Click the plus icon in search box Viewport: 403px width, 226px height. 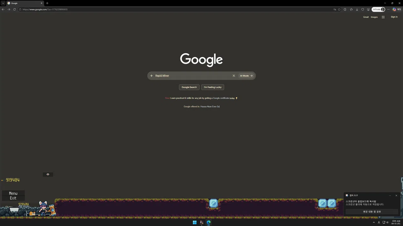151,76
